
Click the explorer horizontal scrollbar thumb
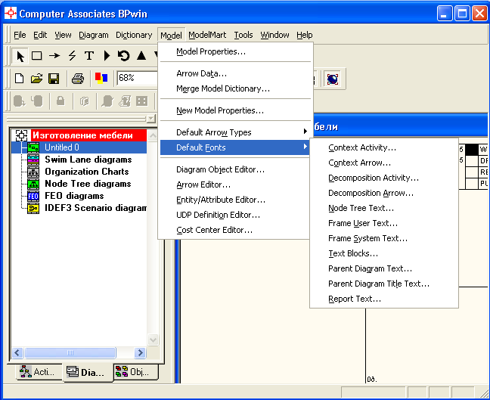70,353
